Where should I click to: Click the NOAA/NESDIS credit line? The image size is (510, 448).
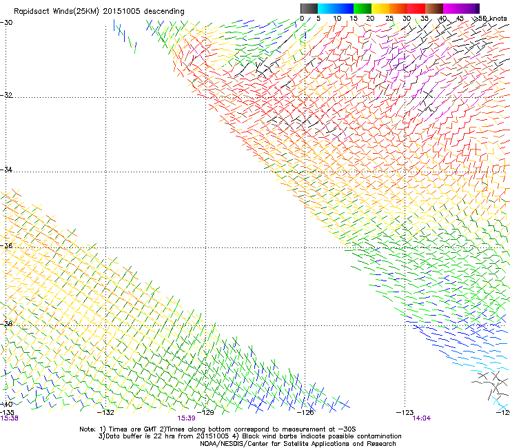point(298,444)
